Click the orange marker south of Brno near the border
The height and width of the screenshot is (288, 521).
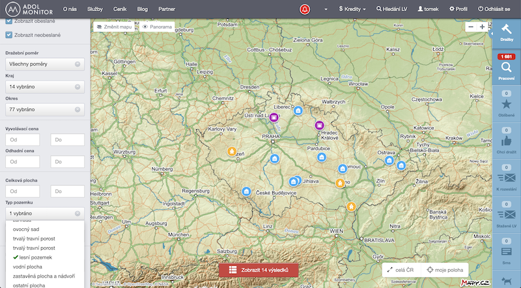pyautogui.click(x=351, y=206)
